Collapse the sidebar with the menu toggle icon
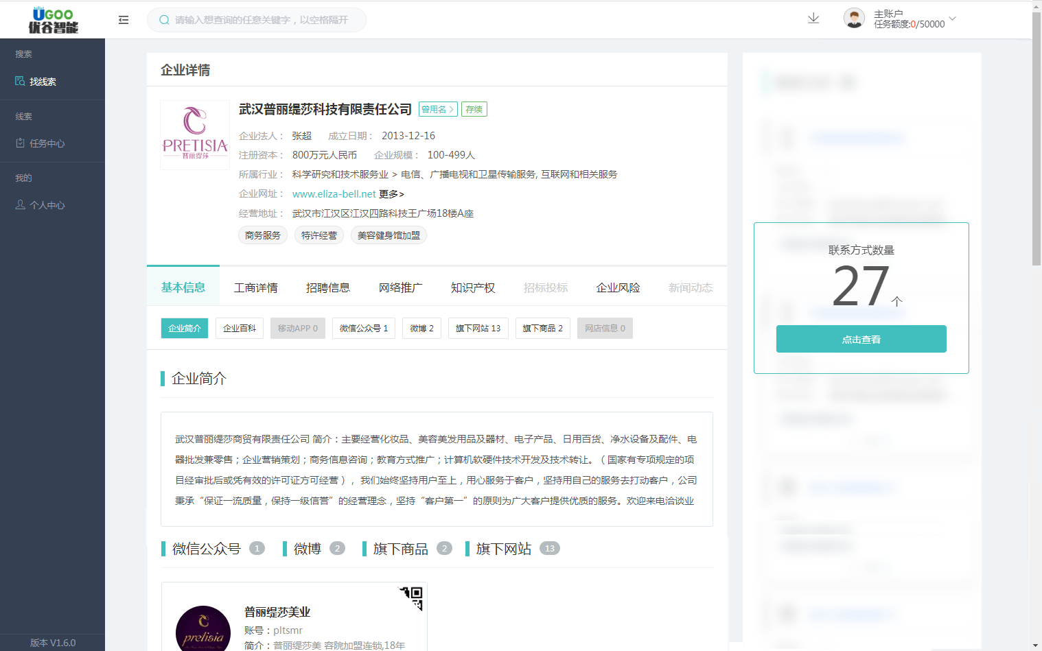This screenshot has height=651, width=1042. pos(124,20)
